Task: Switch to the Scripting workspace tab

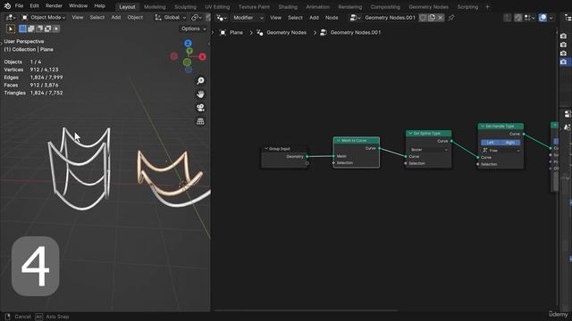Action: pos(467,7)
